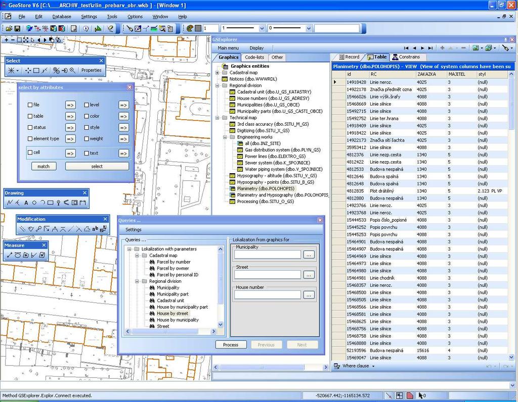Click the 'select' button in select by attributes
The width and height of the screenshot is (518, 402).
point(97,167)
